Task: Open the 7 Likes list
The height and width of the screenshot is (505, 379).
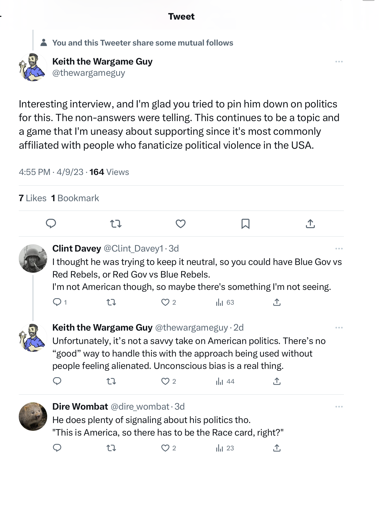Action: pos(33,198)
